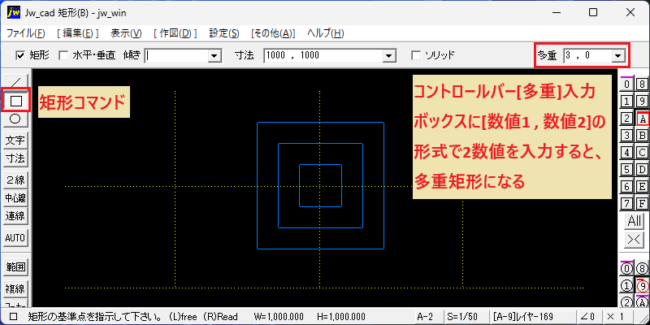650x325 pixels.
Task: Select circled layer group 9
Action: coord(642,286)
